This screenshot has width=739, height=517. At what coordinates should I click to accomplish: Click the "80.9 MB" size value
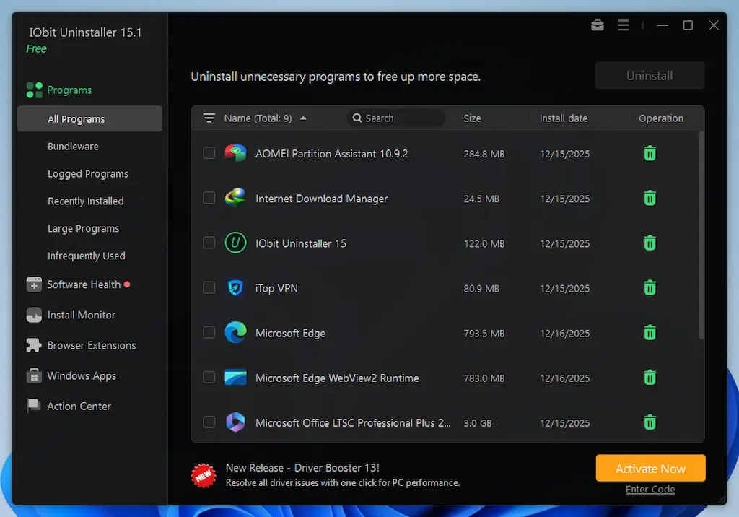[x=481, y=288]
